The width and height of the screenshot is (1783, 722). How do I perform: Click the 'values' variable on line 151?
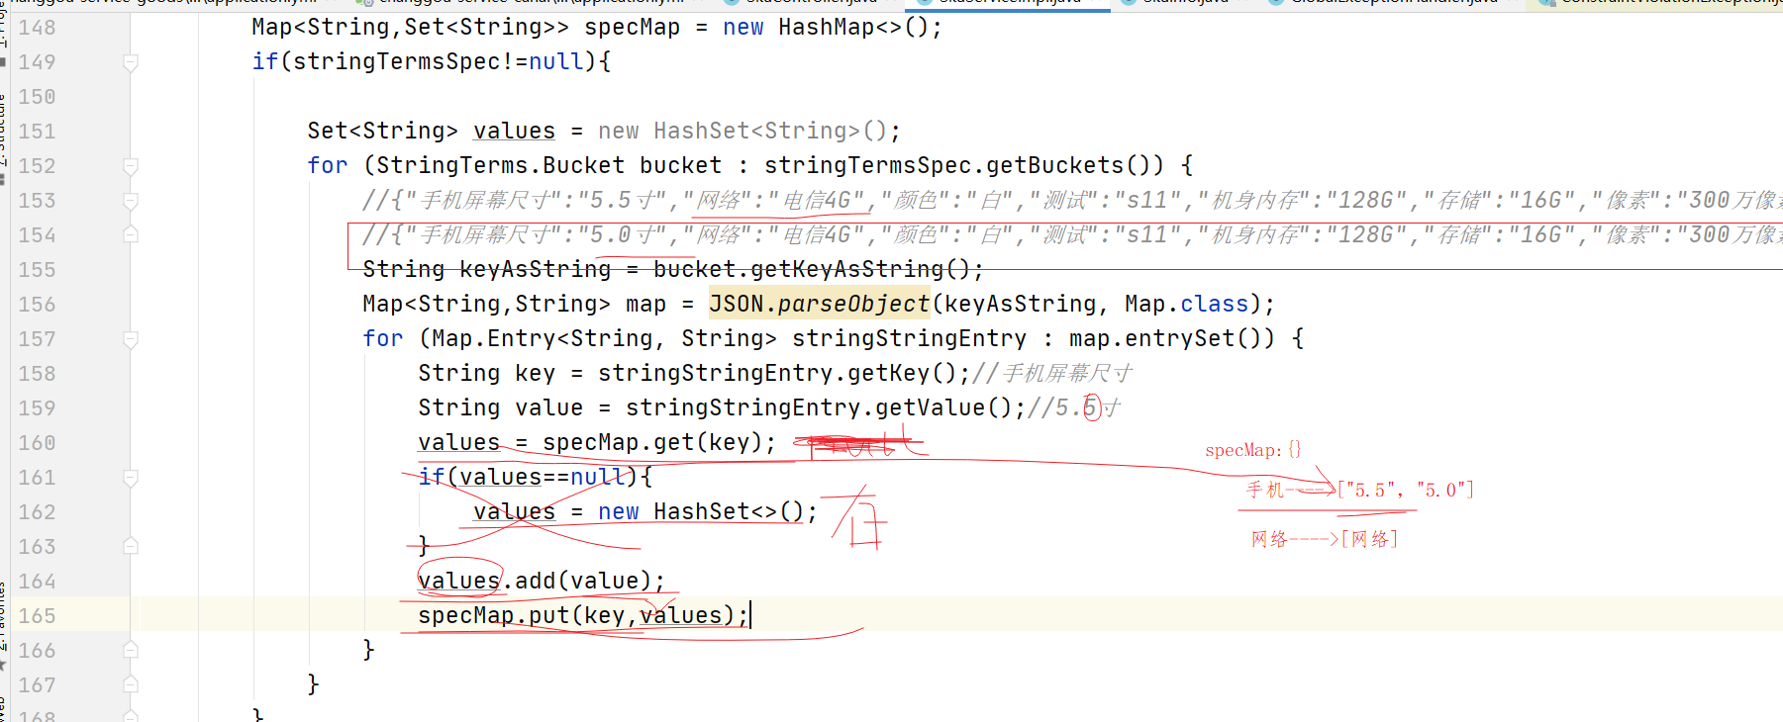[x=514, y=132]
